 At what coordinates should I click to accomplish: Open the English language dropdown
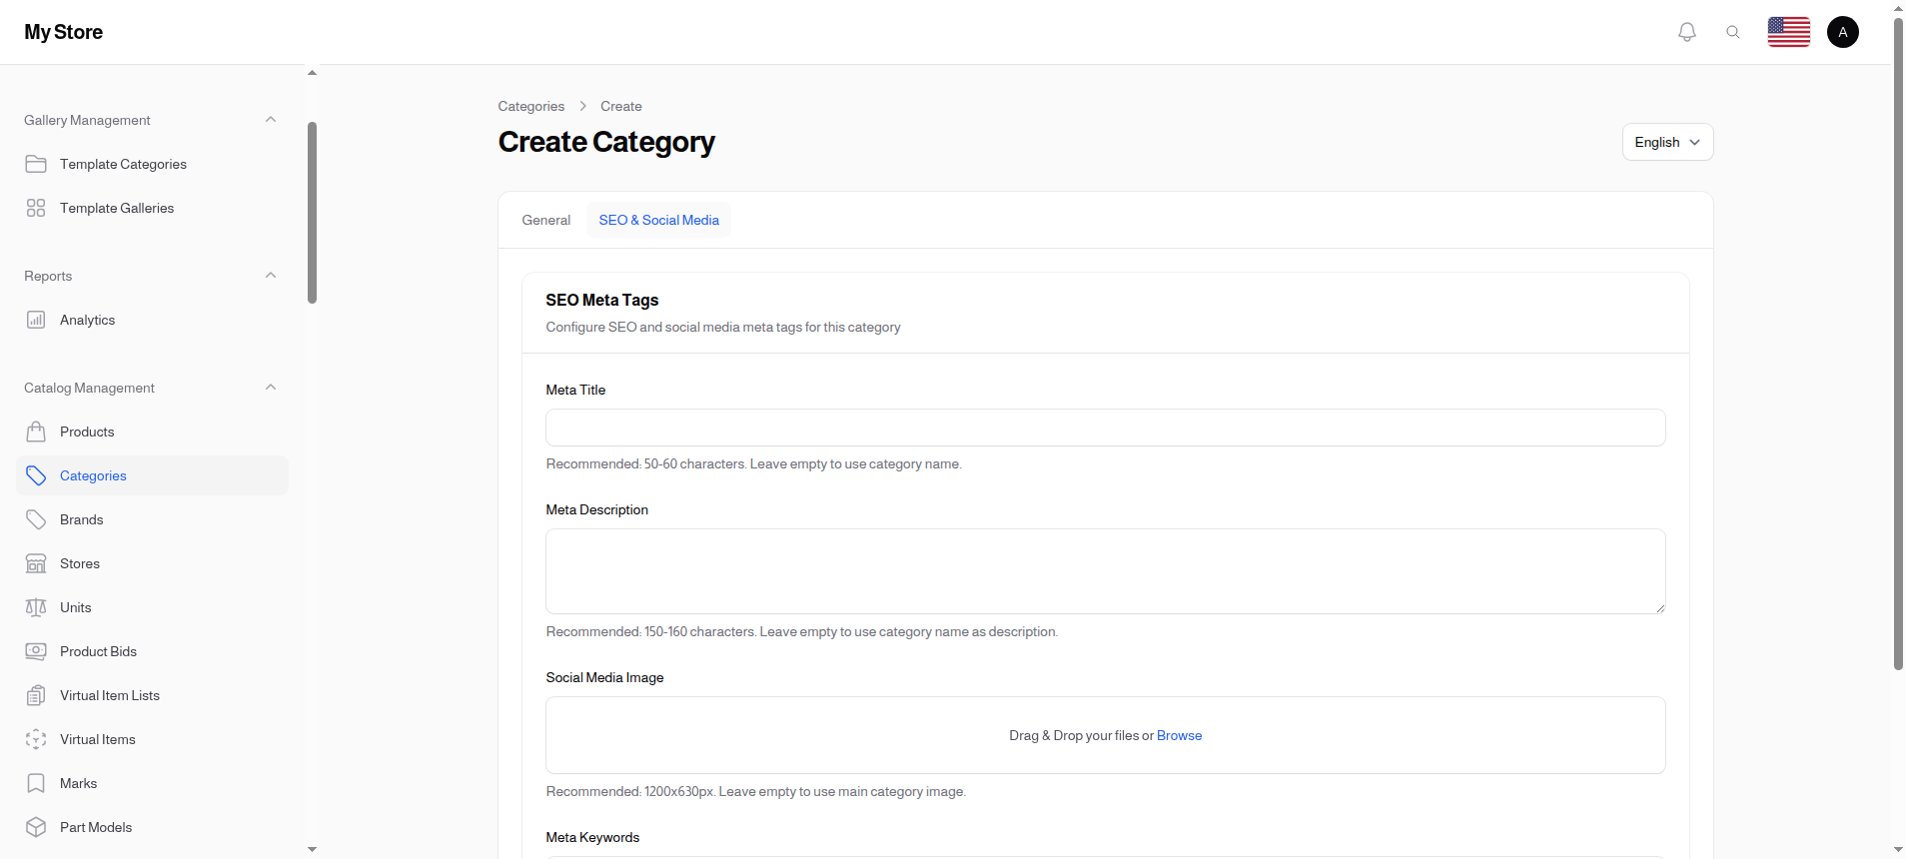[1667, 142]
